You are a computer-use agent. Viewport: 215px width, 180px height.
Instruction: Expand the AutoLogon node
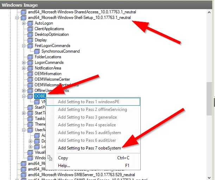[24, 23]
